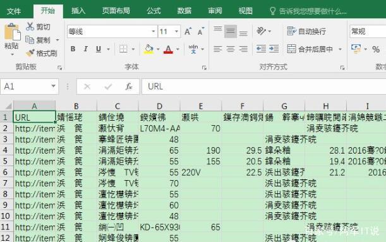This screenshot has height=242, width=386.
Task: Click the Copy (复制) button
Action: pyautogui.click(x=39, y=40)
